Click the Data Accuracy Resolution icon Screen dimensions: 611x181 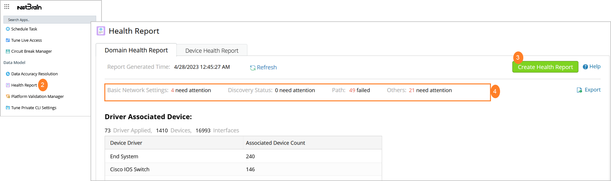(8, 74)
